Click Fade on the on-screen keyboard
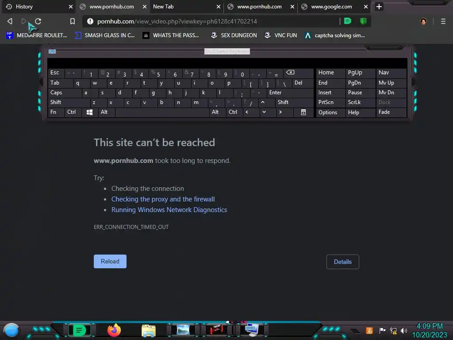Image resolution: width=453 pixels, height=340 pixels. pyautogui.click(x=391, y=112)
